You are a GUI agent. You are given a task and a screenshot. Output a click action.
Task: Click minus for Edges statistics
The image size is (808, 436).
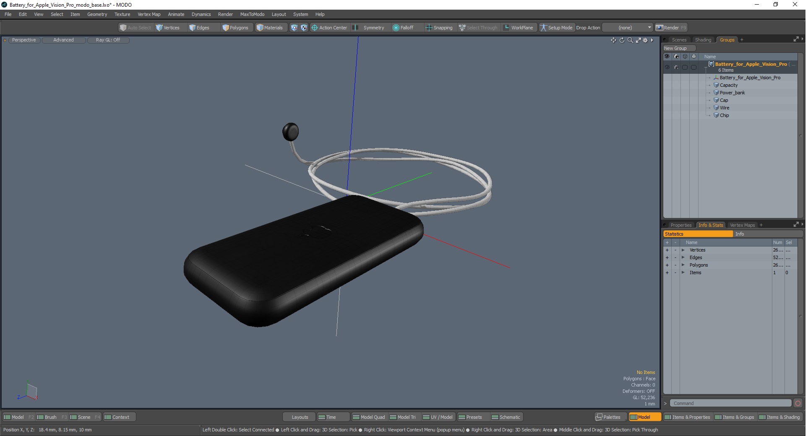pyautogui.click(x=675, y=258)
